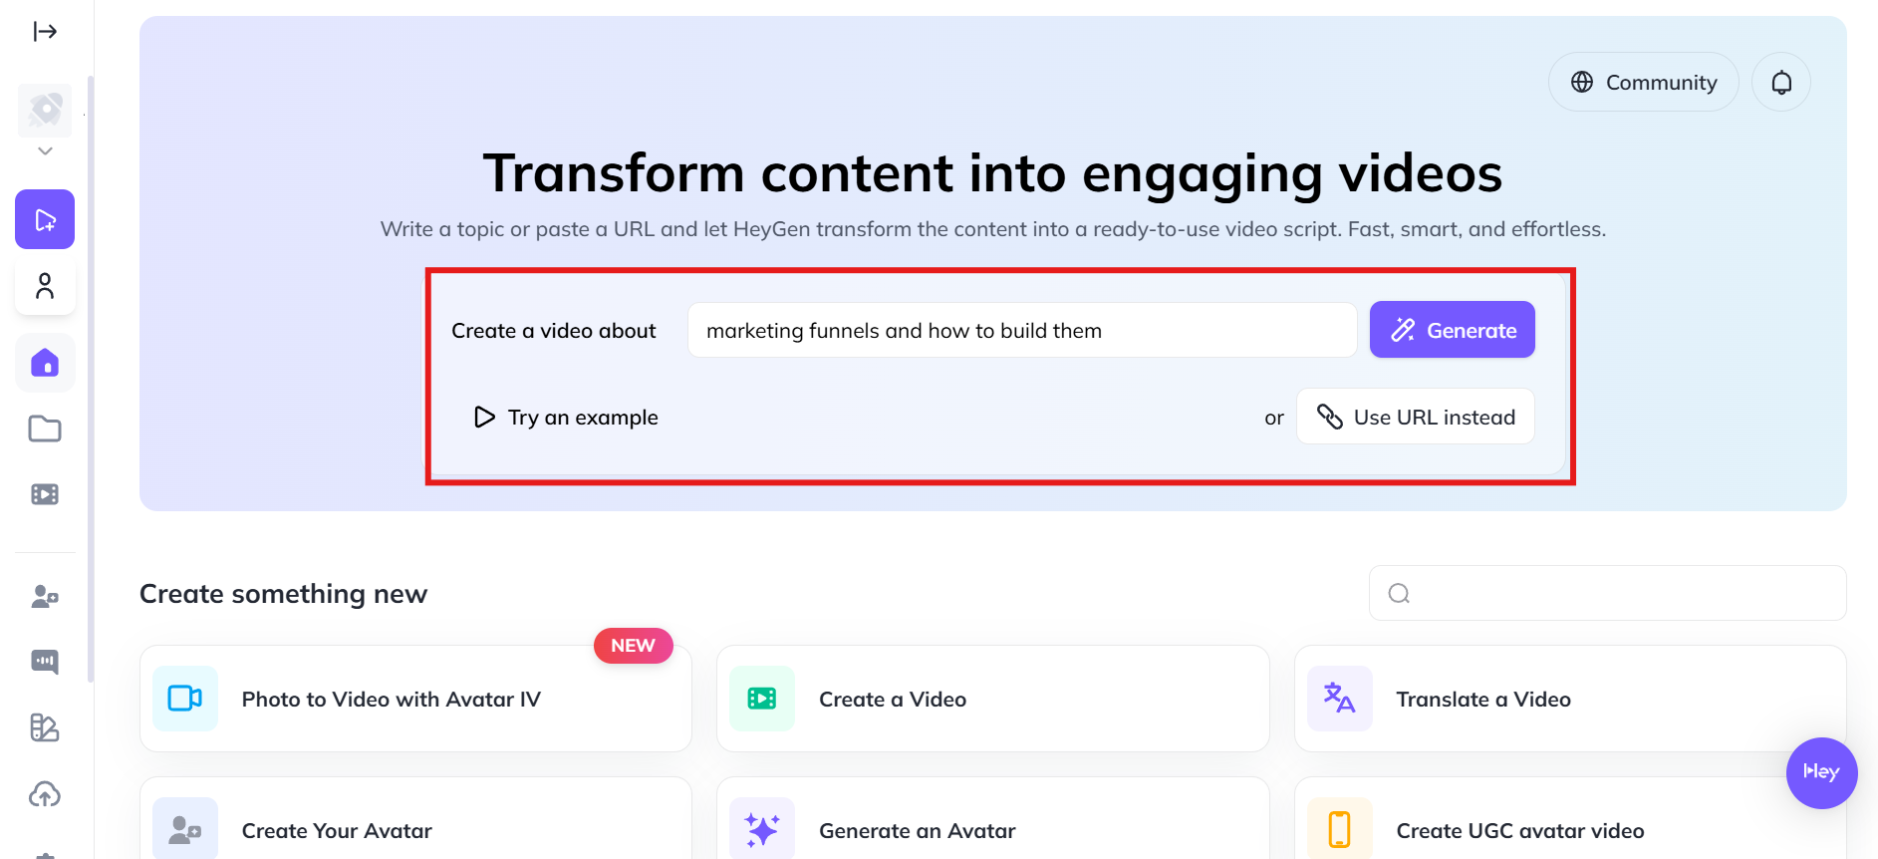Expand the collapsed left sidebar

tap(45, 32)
